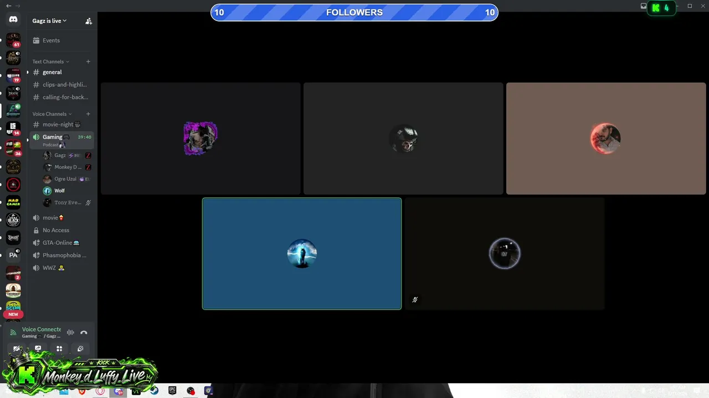Select the Gaming voice channel

[61, 140]
